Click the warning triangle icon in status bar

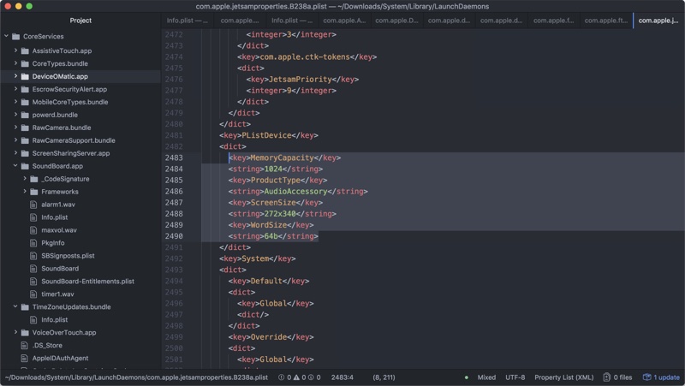pos(296,377)
